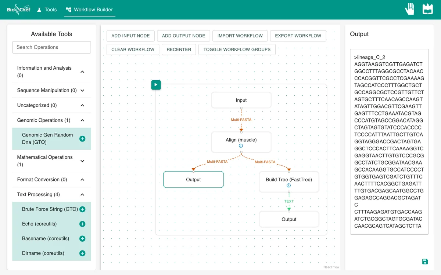The image size is (441, 275).
Task: Show info for Align (muscle) node
Action: pyautogui.click(x=241, y=146)
